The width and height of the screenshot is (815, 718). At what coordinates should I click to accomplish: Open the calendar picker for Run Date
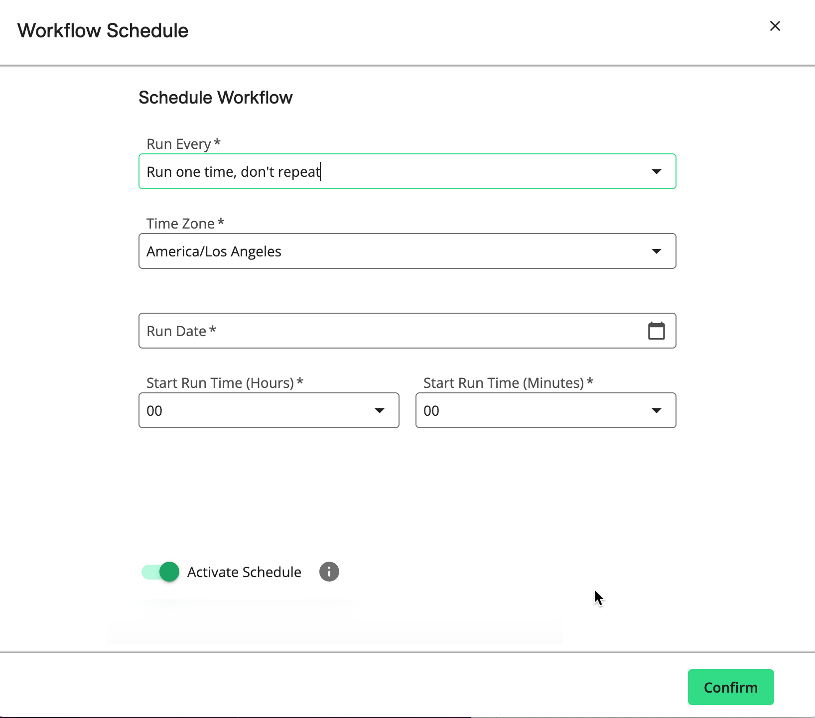(657, 331)
